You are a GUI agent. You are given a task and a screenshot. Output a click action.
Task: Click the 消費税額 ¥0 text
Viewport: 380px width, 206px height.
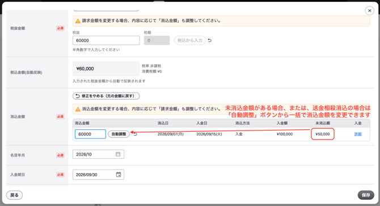coord(152,72)
